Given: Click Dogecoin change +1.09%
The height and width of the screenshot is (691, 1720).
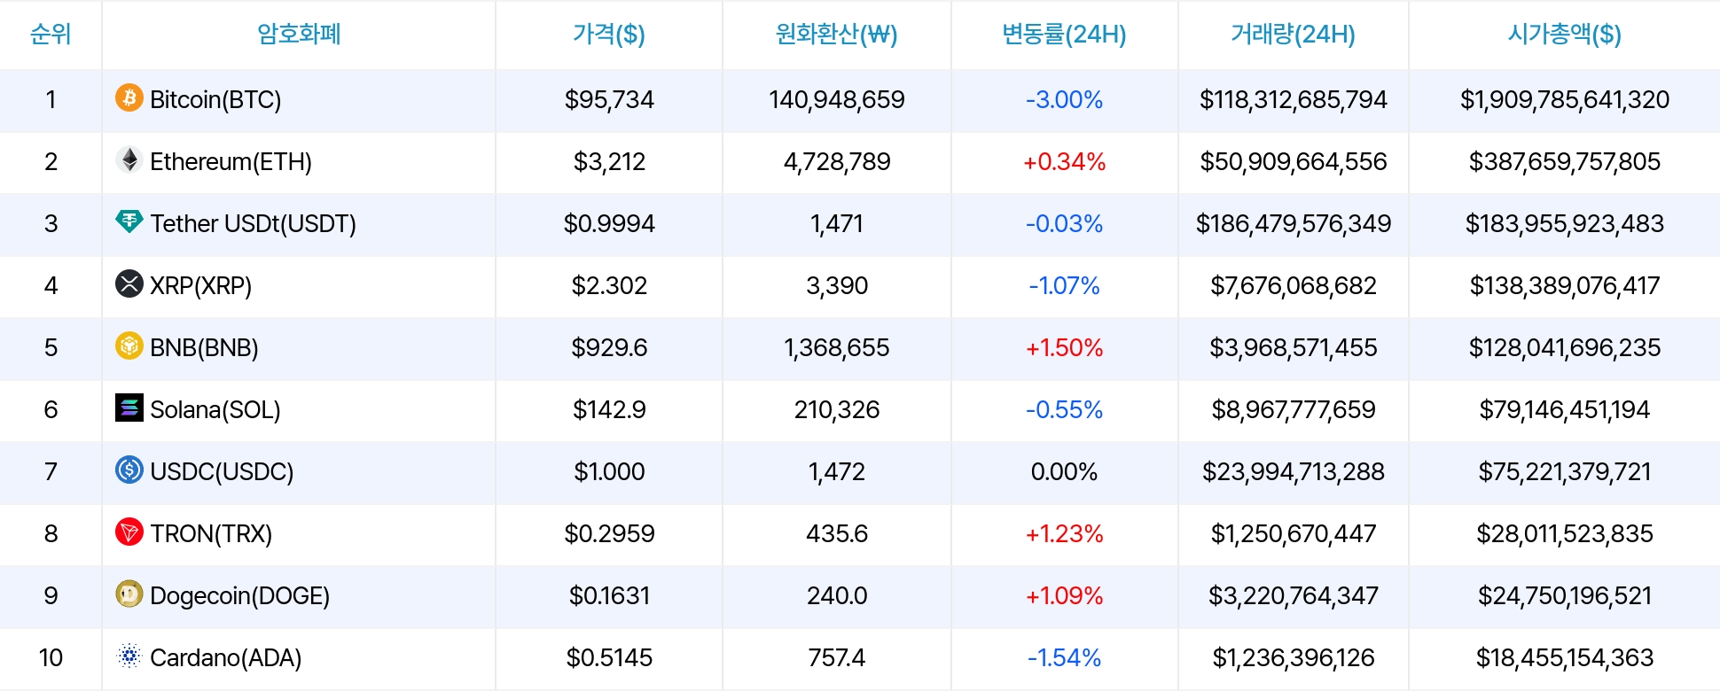Looking at the screenshot, I should point(1064,595).
